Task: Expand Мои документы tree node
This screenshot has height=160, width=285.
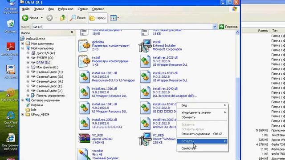Action: point(23,44)
